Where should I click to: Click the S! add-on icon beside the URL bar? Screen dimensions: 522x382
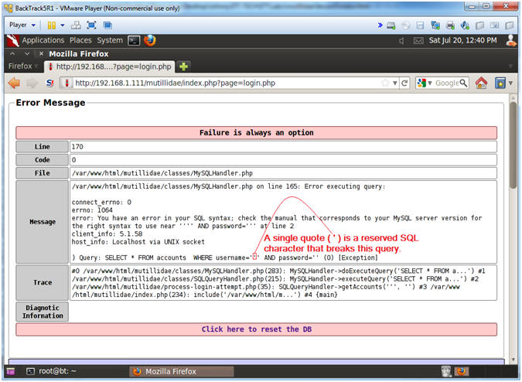(50, 83)
